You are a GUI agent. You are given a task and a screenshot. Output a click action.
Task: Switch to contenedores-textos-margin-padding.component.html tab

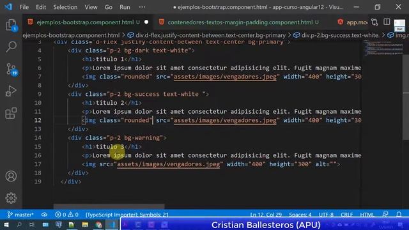(x=240, y=22)
